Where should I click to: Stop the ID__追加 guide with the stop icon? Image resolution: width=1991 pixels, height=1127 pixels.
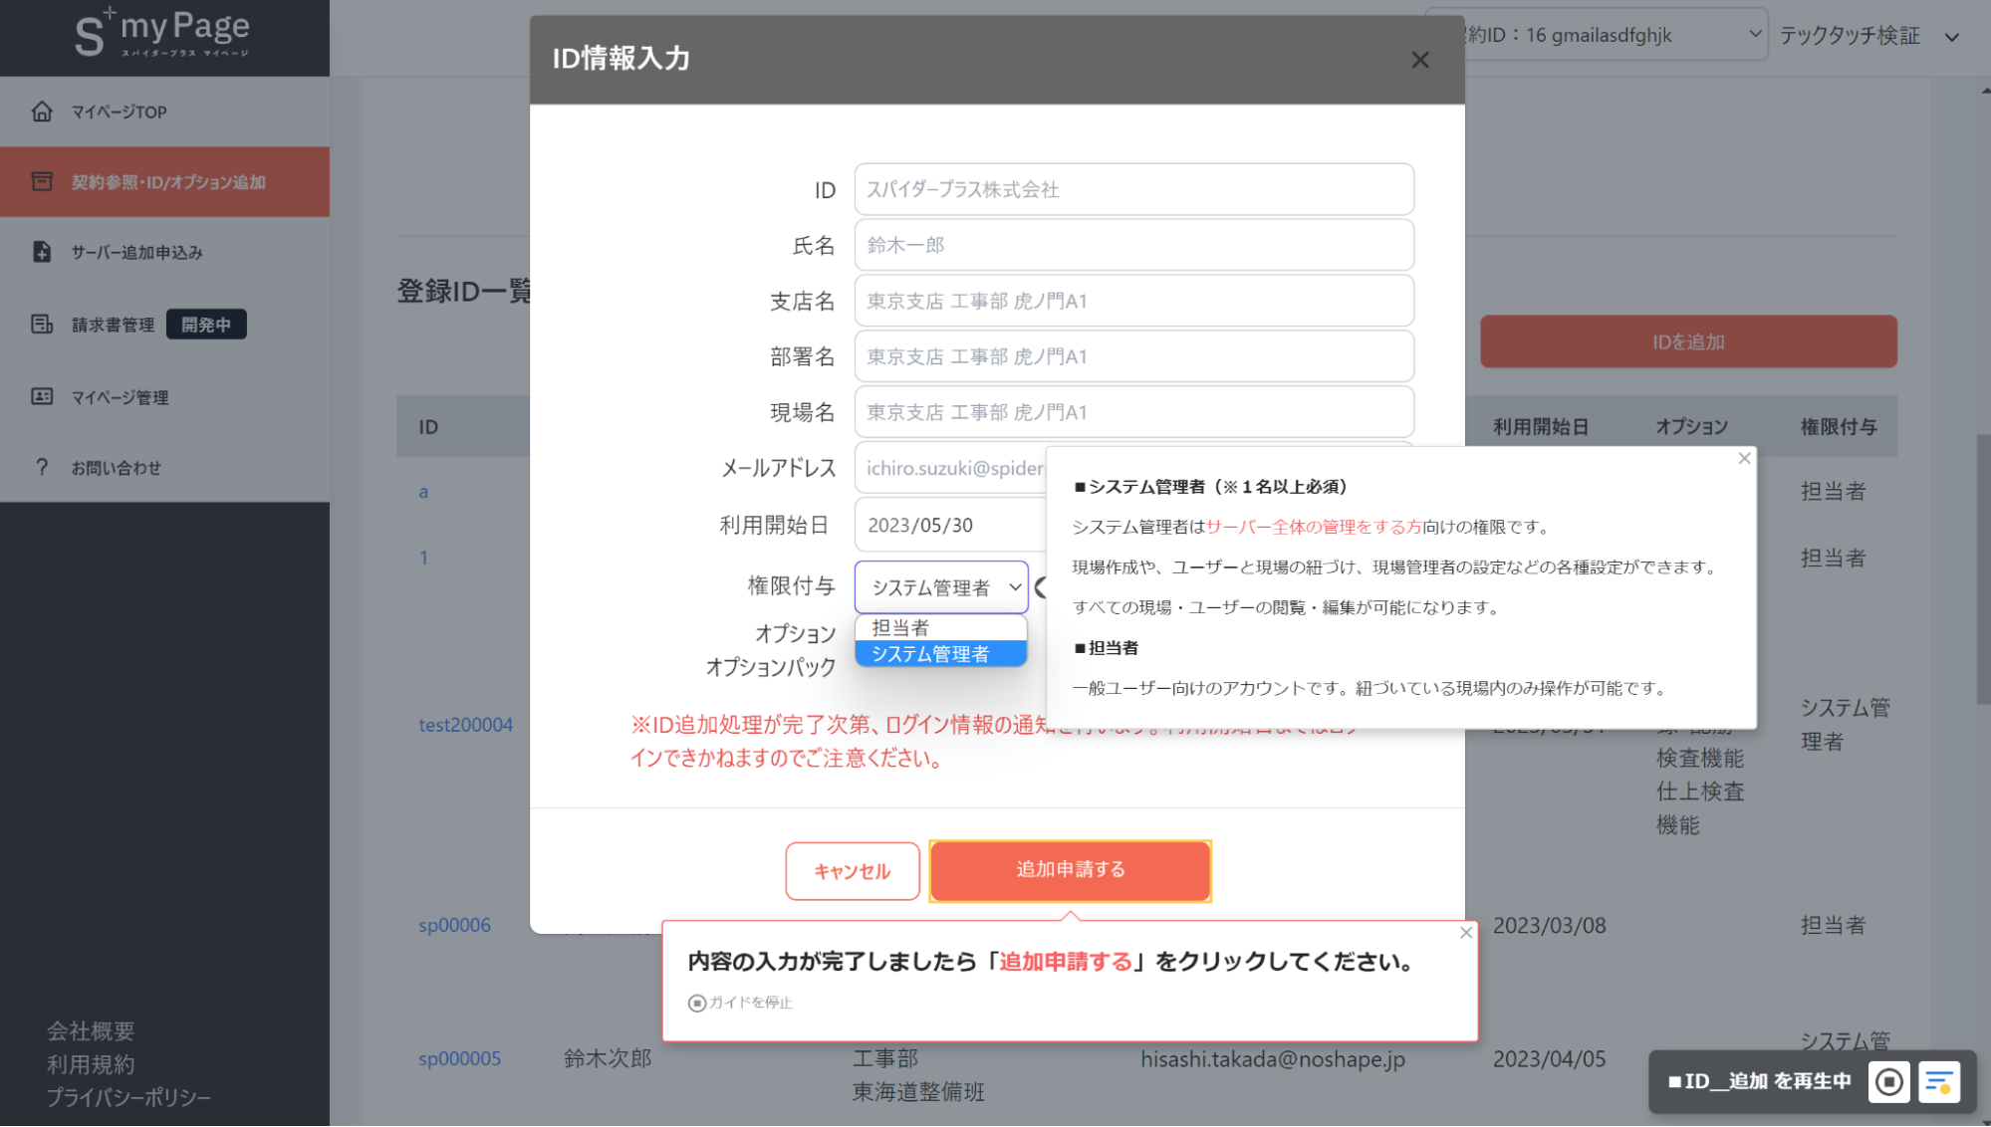pos(1888,1081)
